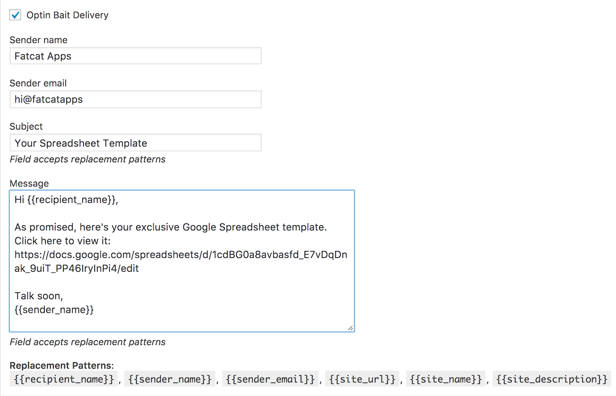Click the resize handle of Message textarea

pyautogui.click(x=350, y=328)
